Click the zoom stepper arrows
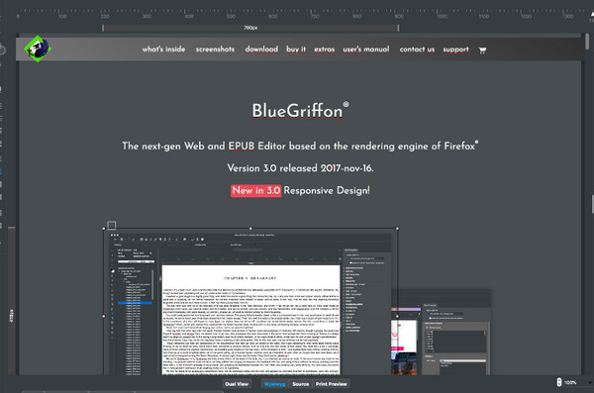The width and height of the screenshot is (594, 393). click(x=558, y=382)
